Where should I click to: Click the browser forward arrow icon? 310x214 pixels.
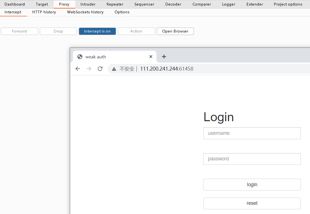tap(89, 69)
